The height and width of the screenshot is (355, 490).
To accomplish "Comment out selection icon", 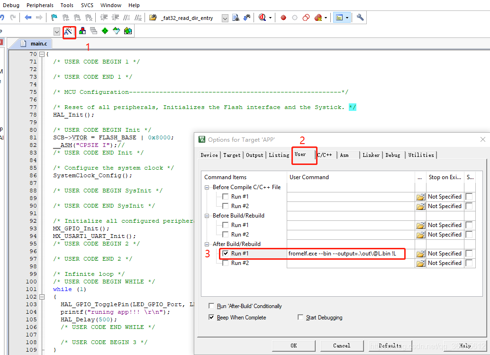I will tap(127, 18).
